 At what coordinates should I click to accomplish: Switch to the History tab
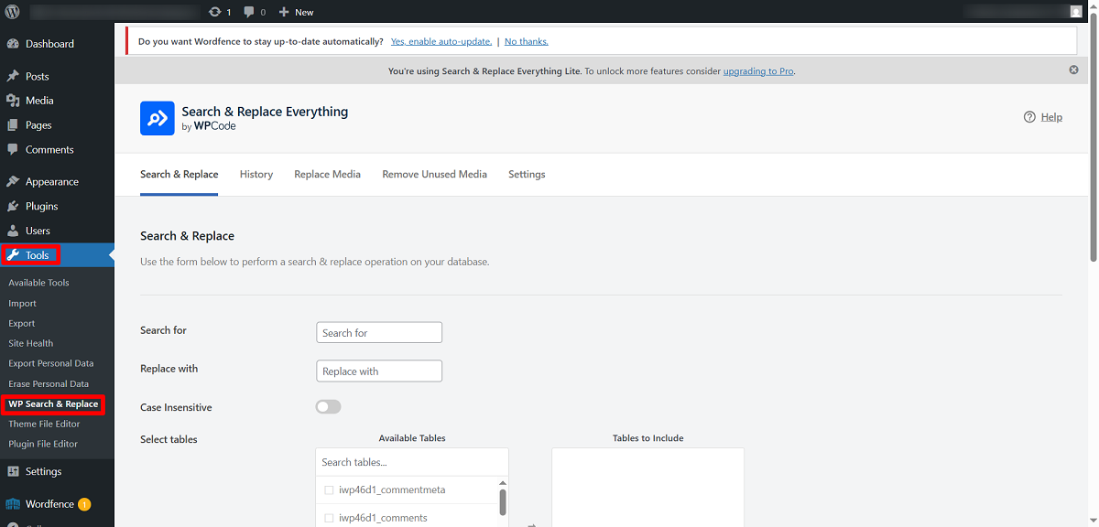256,174
